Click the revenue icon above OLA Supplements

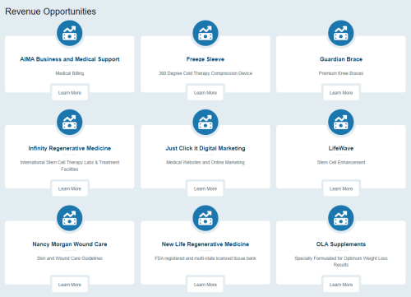point(341,218)
